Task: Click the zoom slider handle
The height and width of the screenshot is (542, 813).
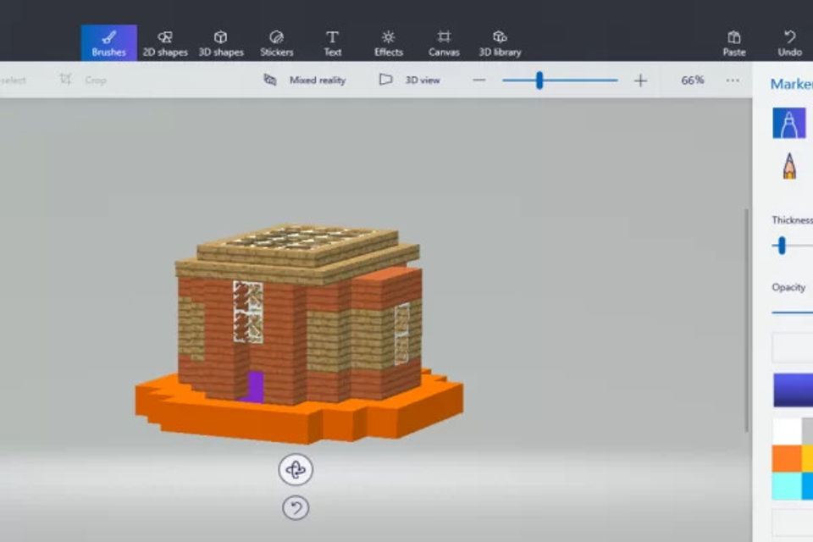Action: [x=539, y=80]
